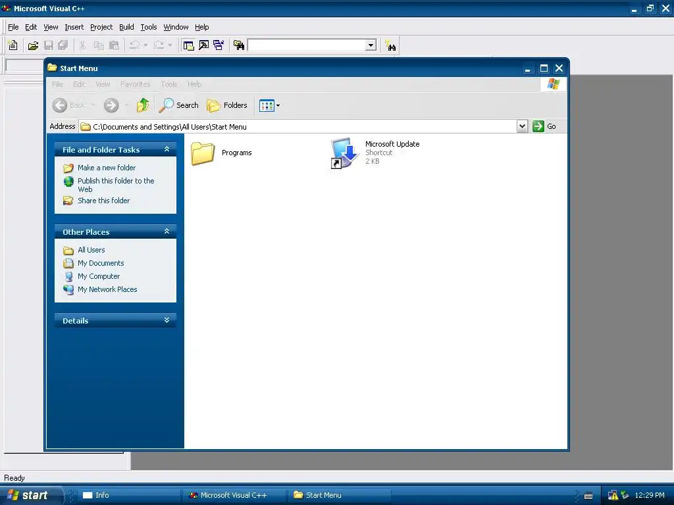Open the Project menu in Visual C++
Image resolution: width=674 pixels, height=505 pixels.
101,27
